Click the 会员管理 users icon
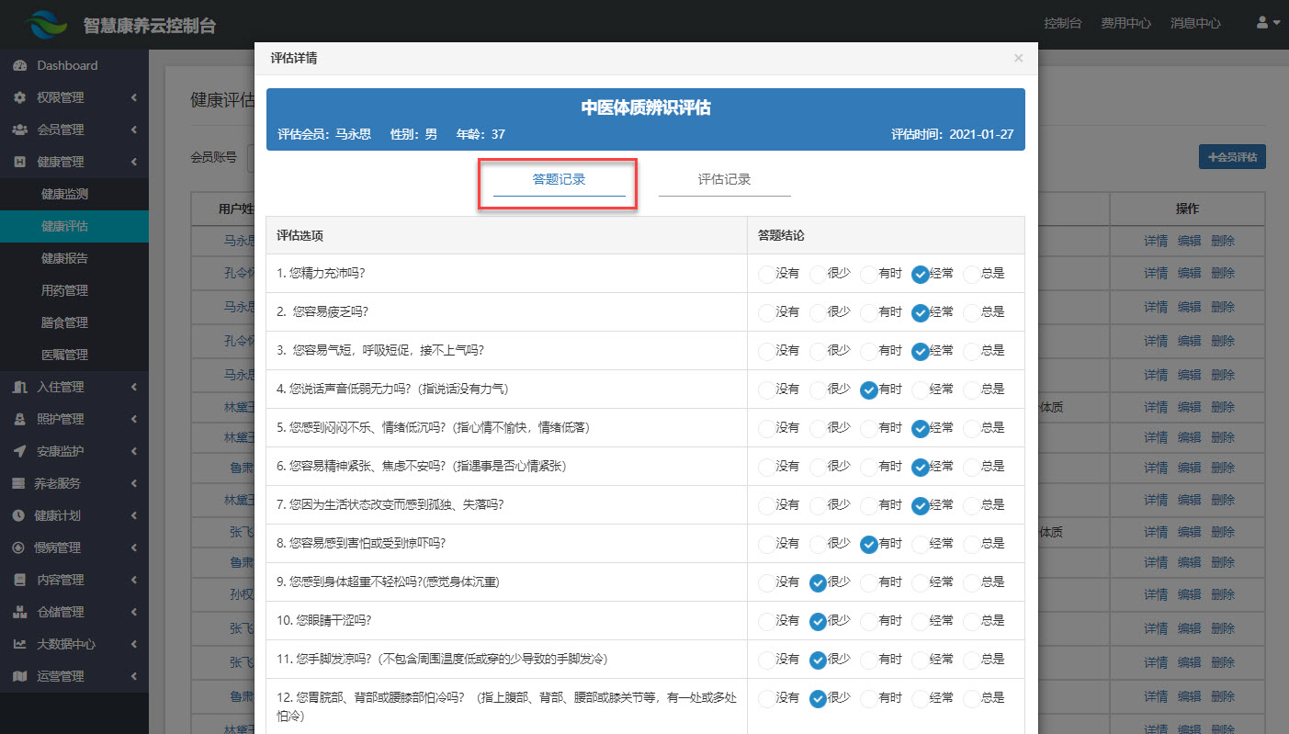The image size is (1289, 734). pos(19,130)
